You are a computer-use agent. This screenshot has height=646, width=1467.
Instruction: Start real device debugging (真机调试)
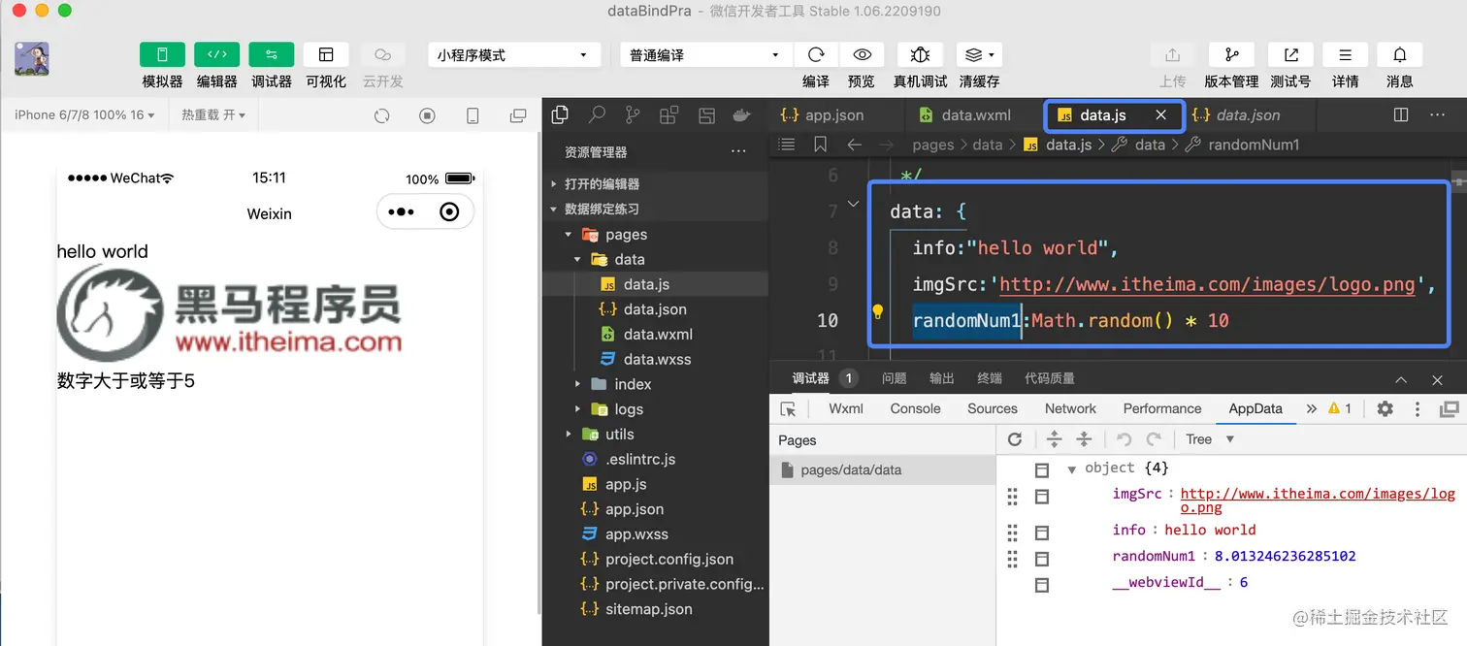point(920,55)
